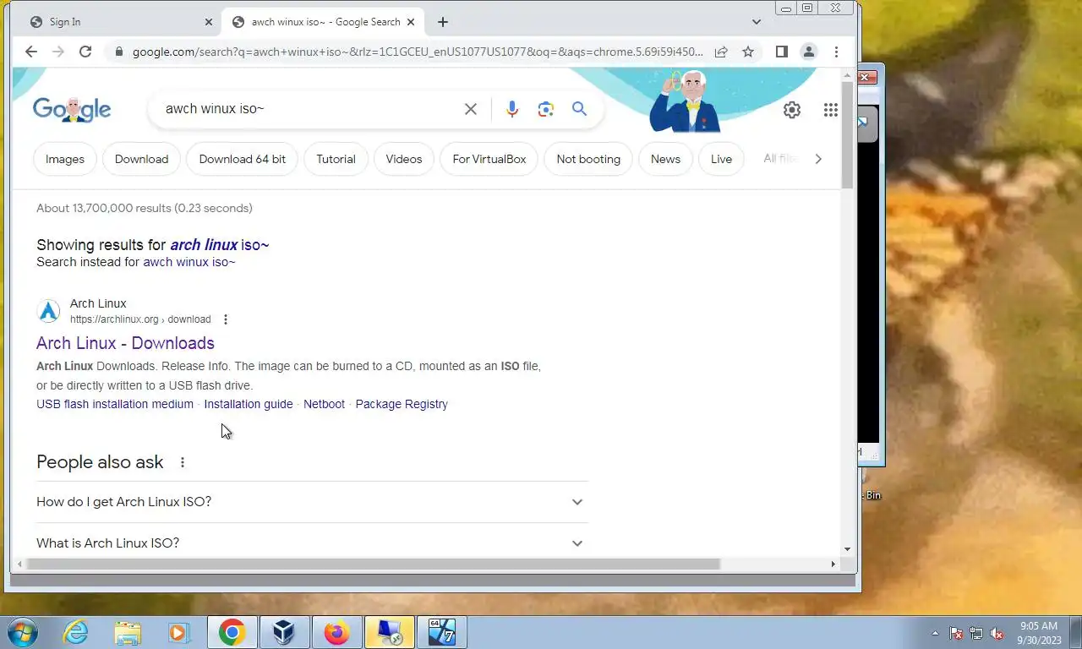Open Arch Linux - Downloads result

point(125,343)
